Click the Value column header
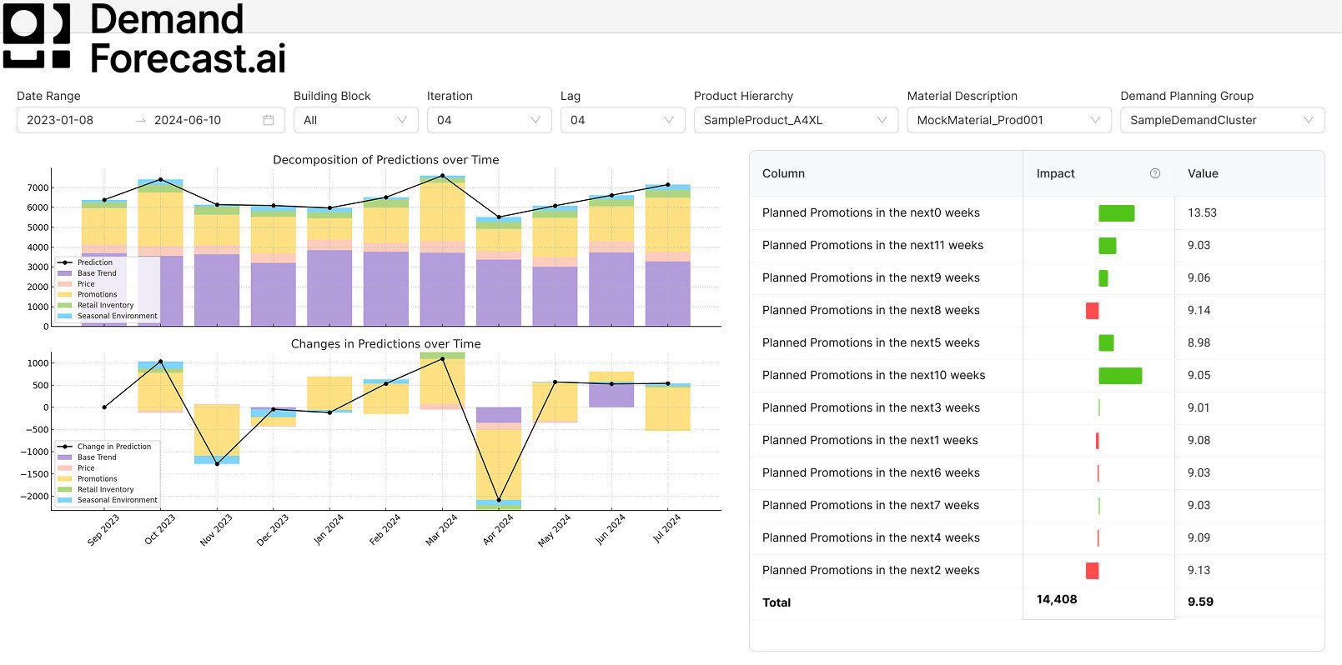The height and width of the screenshot is (665, 1342). [x=1203, y=173]
